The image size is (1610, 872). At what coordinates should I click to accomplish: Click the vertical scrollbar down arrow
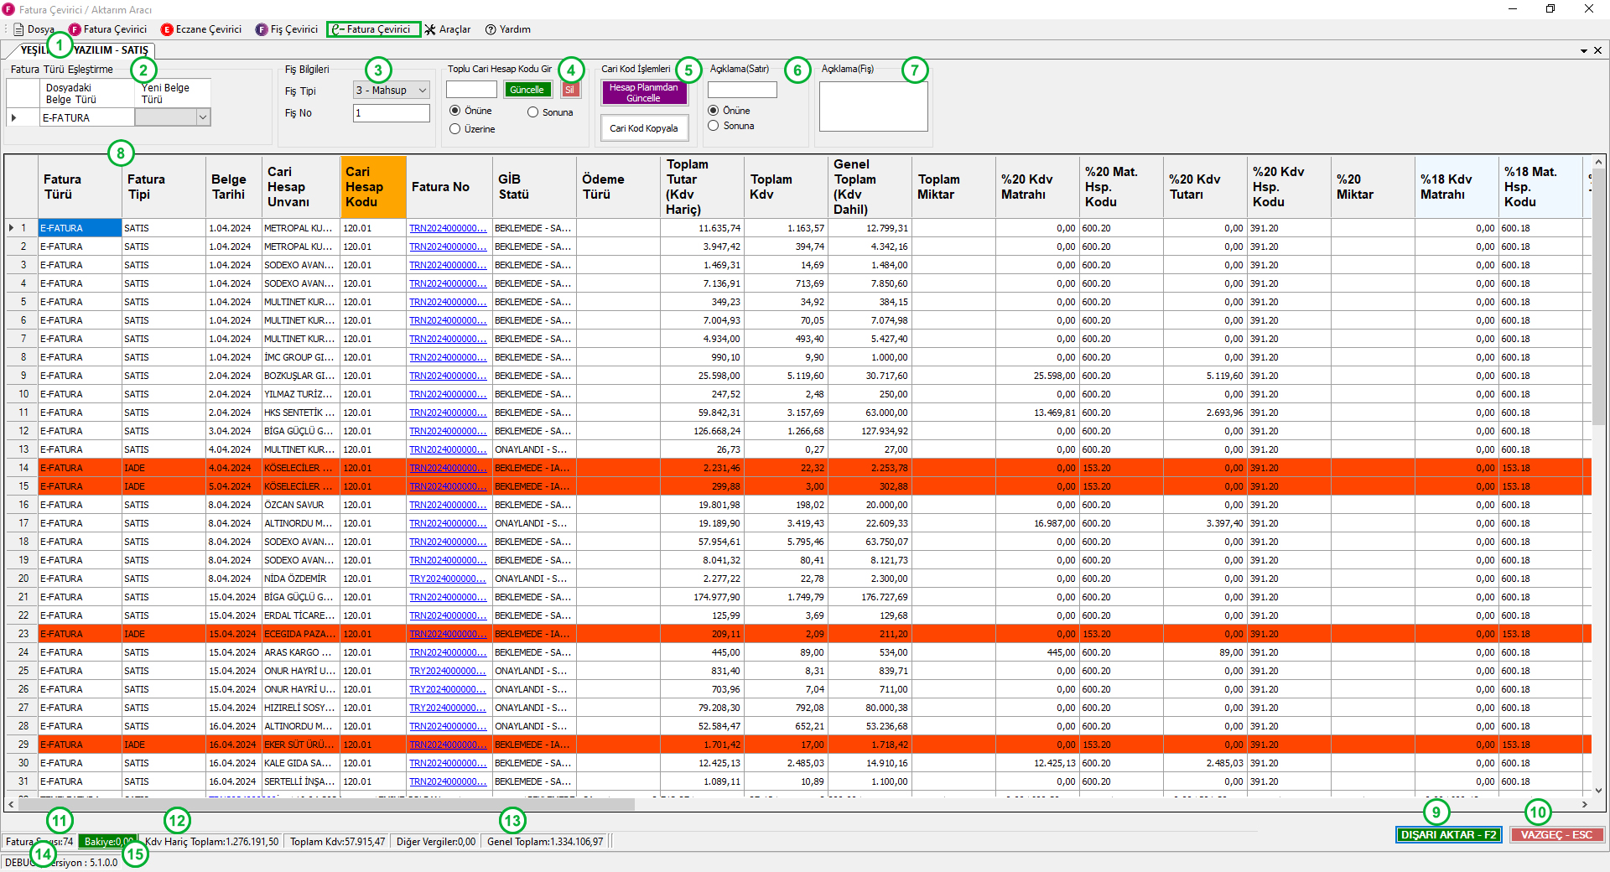1598,789
